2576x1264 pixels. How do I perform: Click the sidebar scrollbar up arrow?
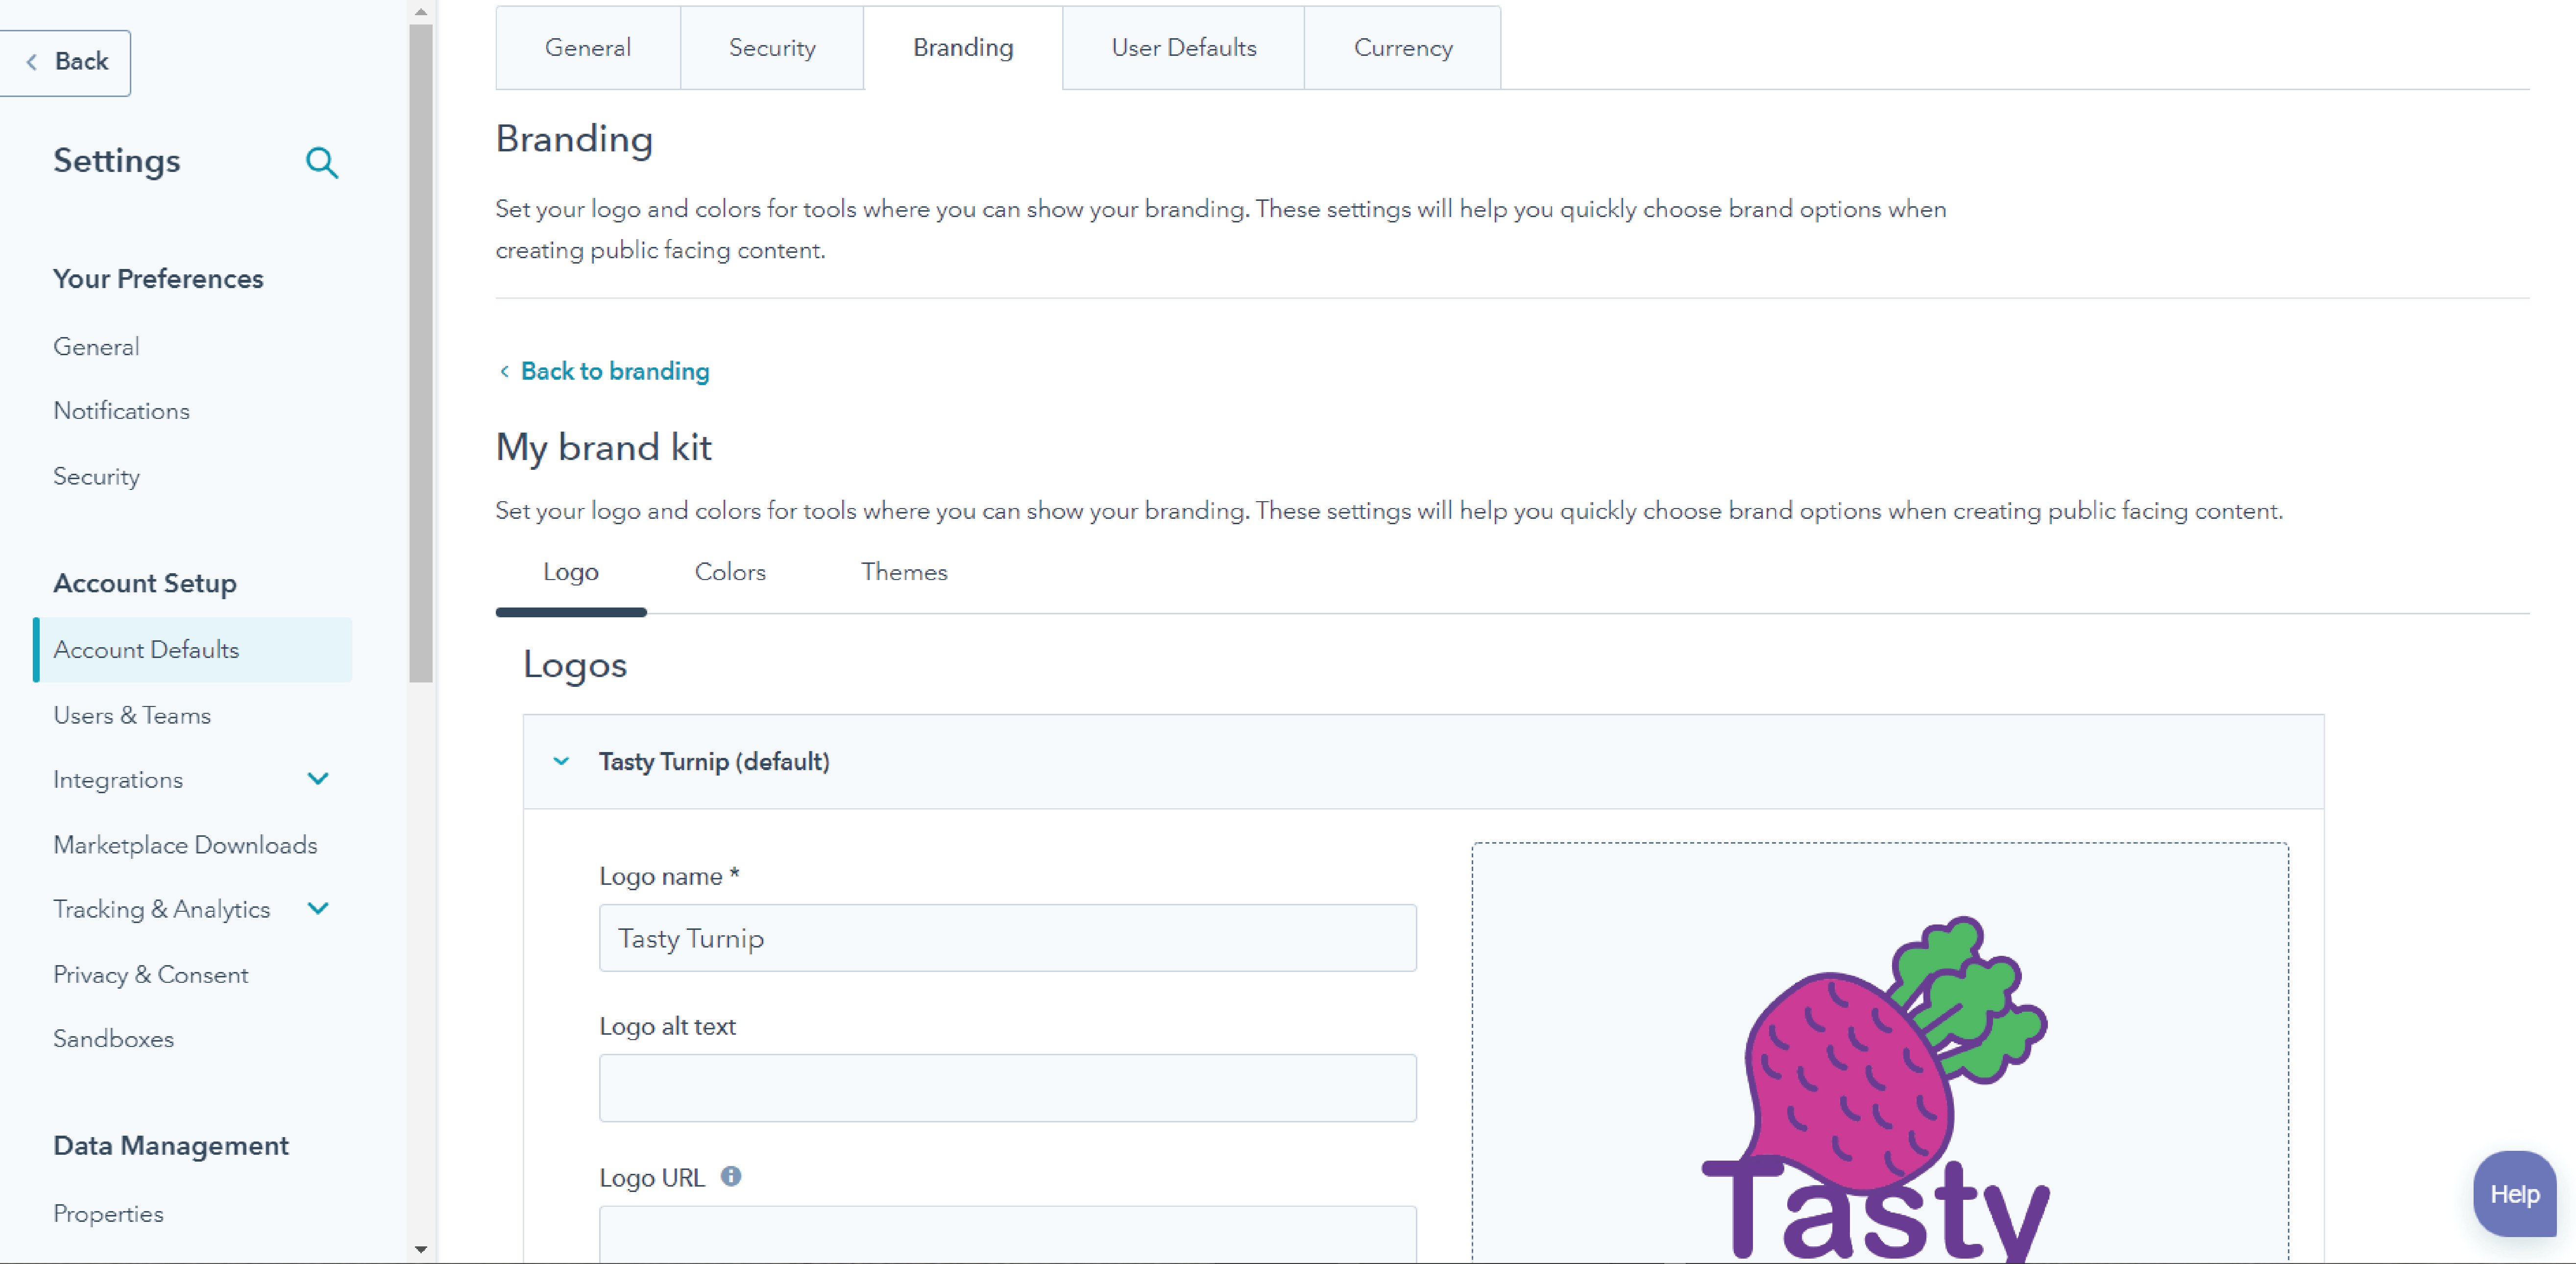(421, 12)
